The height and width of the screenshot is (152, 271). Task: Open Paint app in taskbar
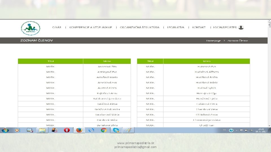[x=128, y=130]
